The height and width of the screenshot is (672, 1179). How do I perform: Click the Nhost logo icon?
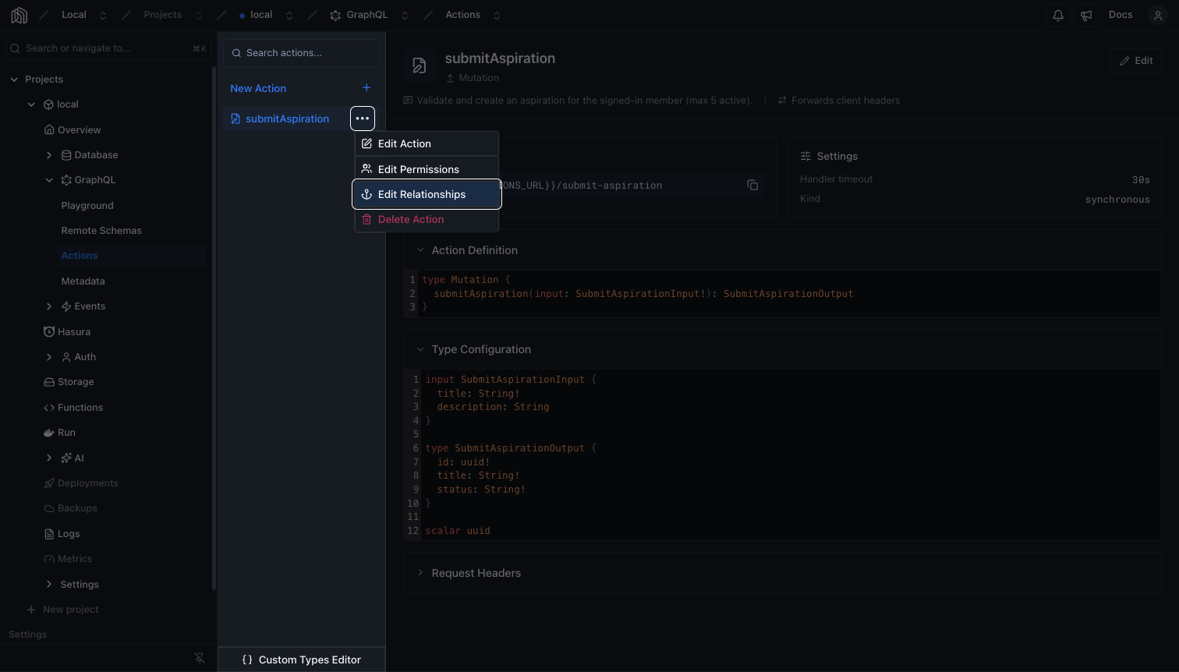click(x=19, y=15)
